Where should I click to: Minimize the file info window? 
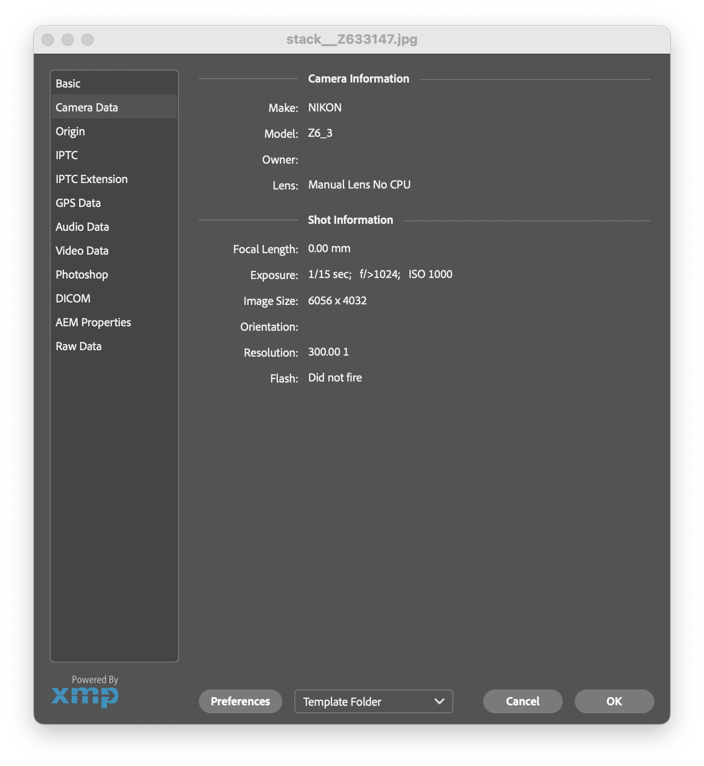[68, 39]
